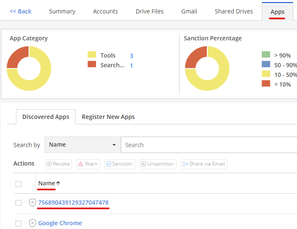
Task: Go to the Drive Files tab
Action: tap(149, 11)
